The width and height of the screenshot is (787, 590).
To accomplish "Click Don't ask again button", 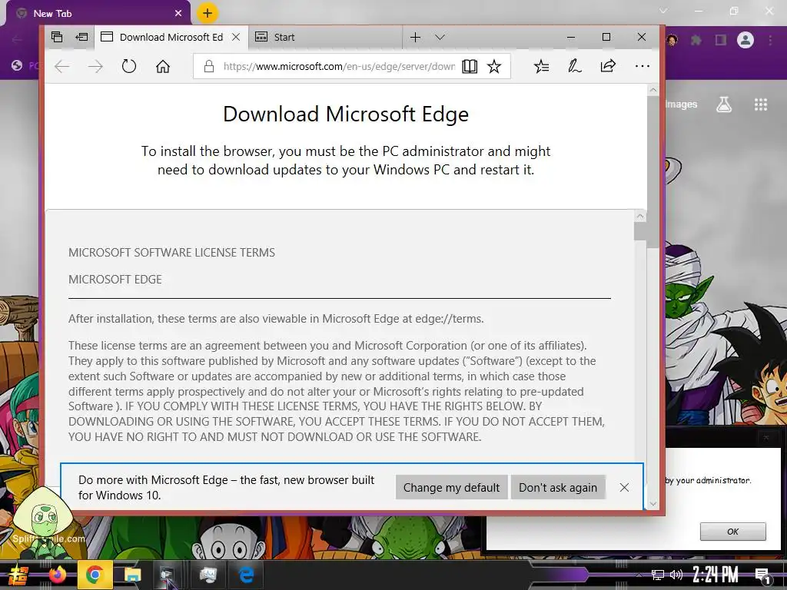I will 558,488.
